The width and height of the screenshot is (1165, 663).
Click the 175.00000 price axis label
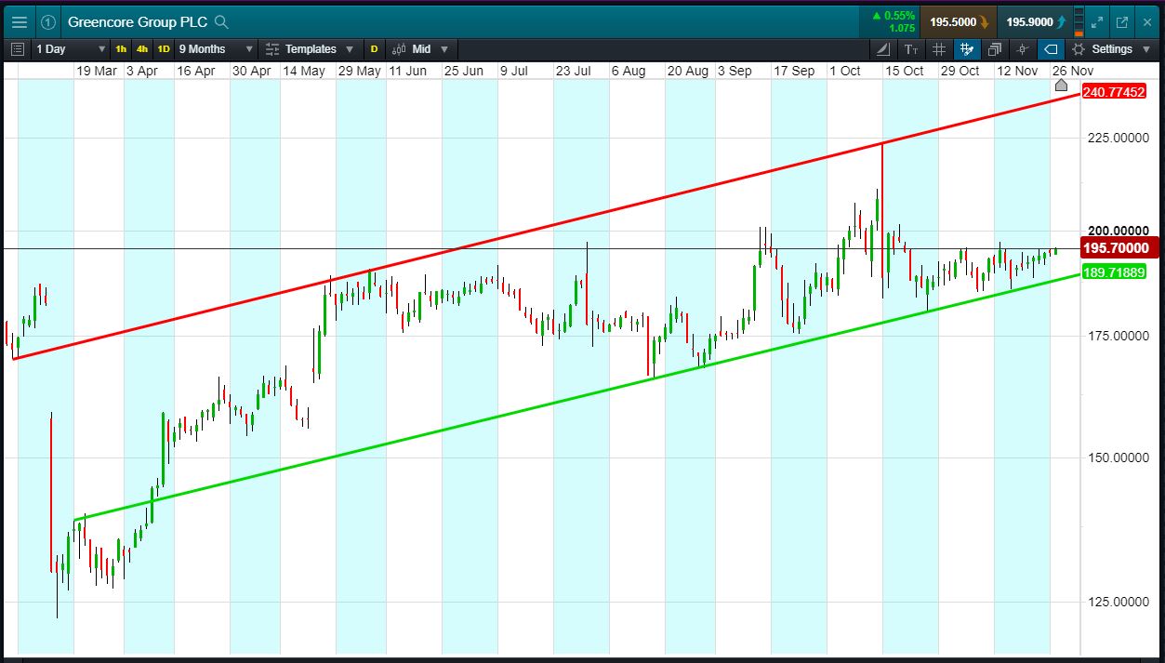pos(1119,335)
